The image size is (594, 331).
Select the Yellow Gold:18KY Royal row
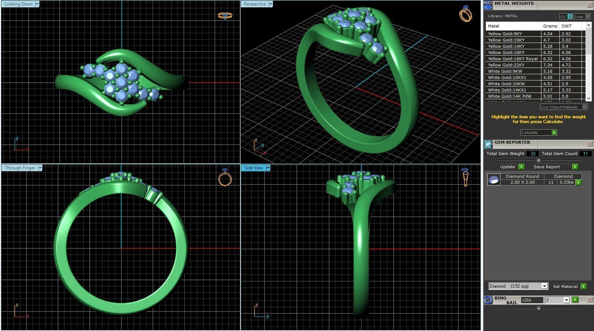[536, 59]
